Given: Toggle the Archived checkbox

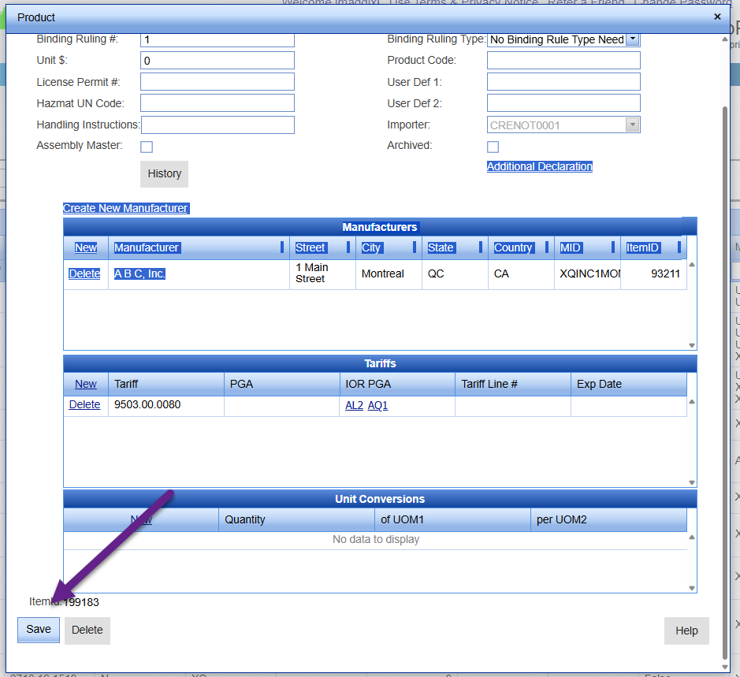Looking at the screenshot, I should (x=493, y=147).
